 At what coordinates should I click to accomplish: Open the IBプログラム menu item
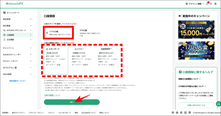pos(18,68)
